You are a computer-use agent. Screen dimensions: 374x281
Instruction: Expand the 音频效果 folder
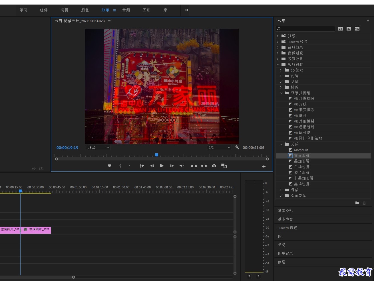[x=278, y=47]
